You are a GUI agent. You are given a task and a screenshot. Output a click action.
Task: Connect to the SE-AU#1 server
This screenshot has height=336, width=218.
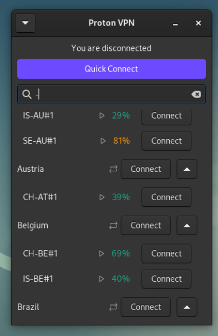click(x=166, y=141)
